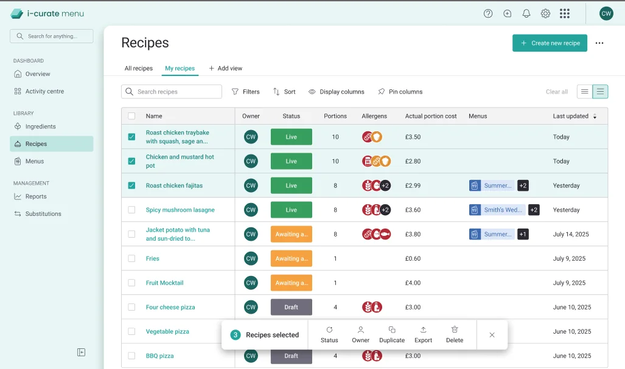Viewport: 625px width, 369px height.
Task: Open Activity centre in sidebar
Action: [51, 91]
